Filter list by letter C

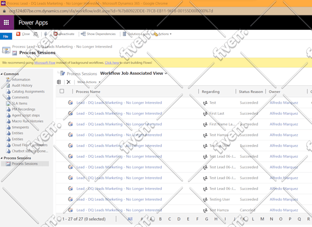point(169,219)
